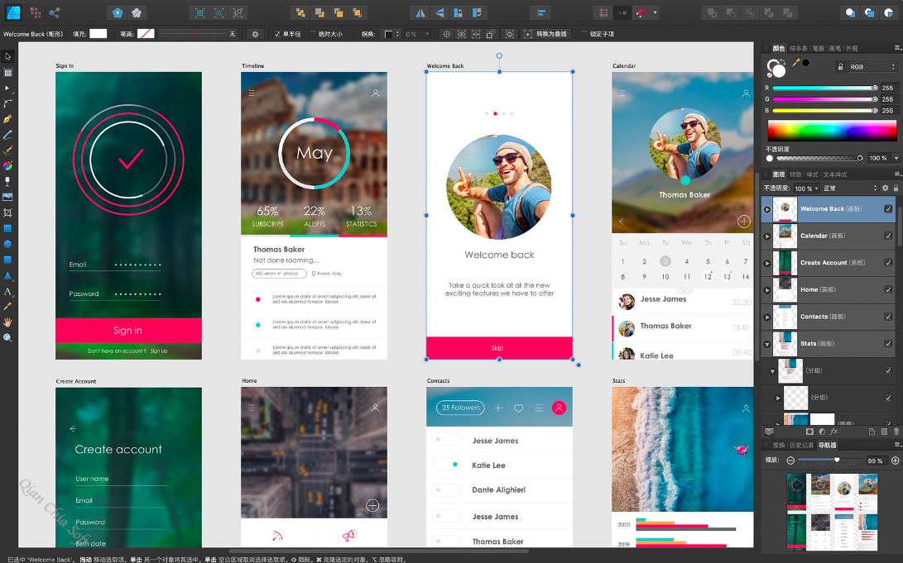Screen dimensions: 903x563
Task: Switch to the 笔画 tab
Action: [x=818, y=48]
